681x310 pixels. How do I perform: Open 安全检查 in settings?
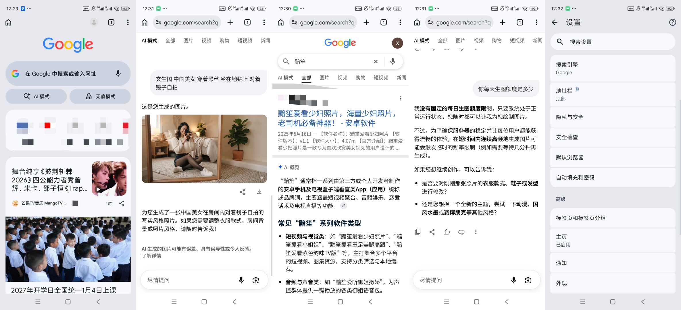coord(613,137)
